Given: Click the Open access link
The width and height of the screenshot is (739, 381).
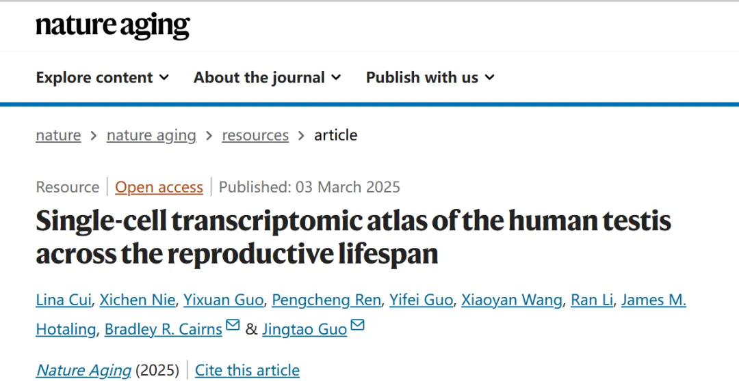Looking at the screenshot, I should pos(159,187).
